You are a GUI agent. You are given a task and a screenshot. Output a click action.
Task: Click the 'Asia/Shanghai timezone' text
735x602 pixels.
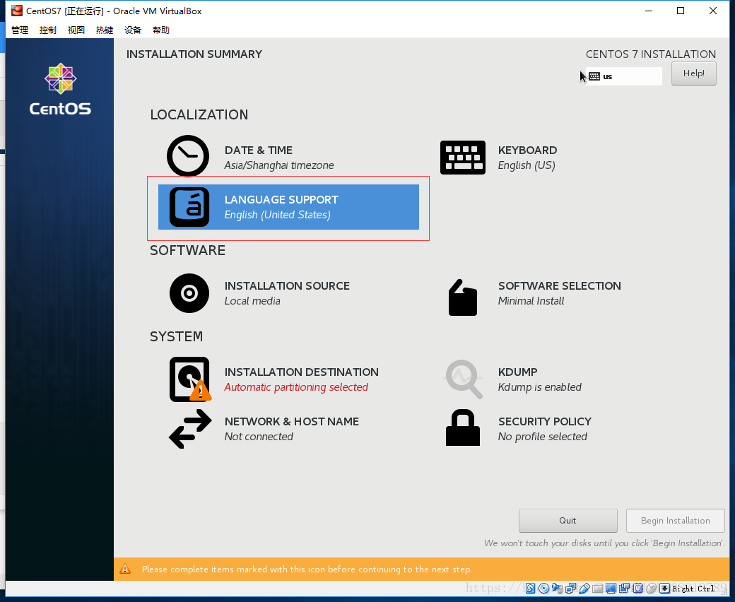tap(279, 165)
